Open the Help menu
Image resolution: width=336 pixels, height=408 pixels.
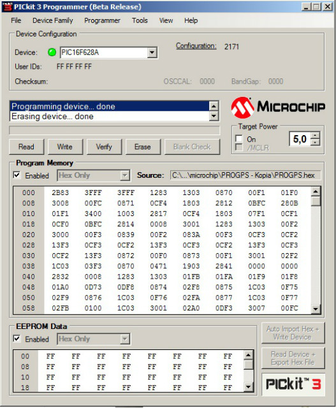[x=191, y=20]
